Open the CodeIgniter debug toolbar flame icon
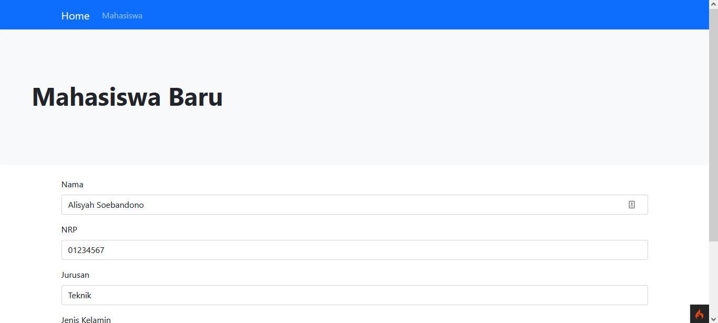Screen dimensions: 718x323 click(x=699, y=314)
